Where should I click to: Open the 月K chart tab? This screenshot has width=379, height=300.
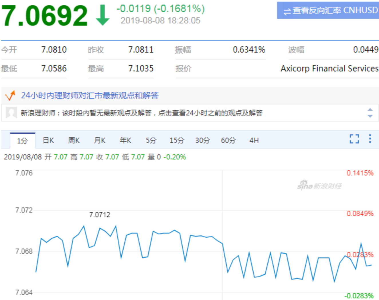pos(100,140)
